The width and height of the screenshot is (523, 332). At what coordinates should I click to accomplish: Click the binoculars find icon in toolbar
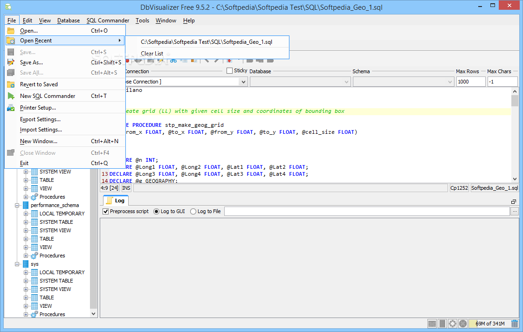173,61
